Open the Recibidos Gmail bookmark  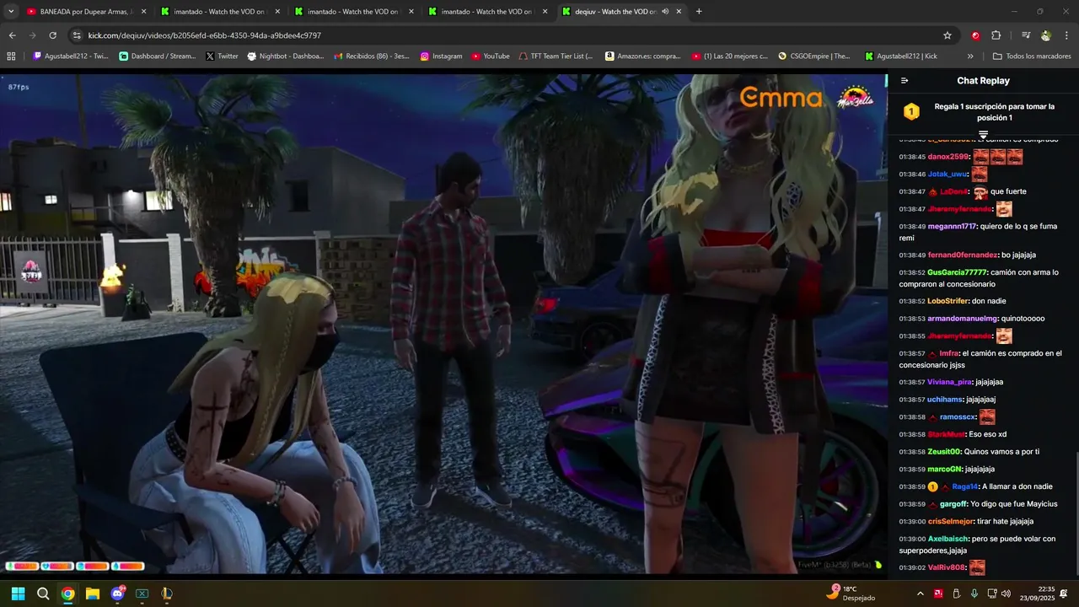click(372, 56)
